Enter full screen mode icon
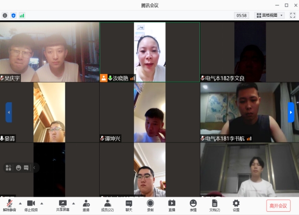This screenshot has height=215, width=299. pyautogui.click(x=293, y=15)
